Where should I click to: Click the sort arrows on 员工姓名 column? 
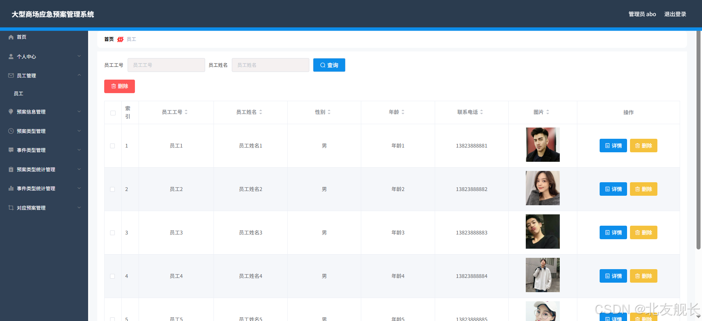(261, 112)
